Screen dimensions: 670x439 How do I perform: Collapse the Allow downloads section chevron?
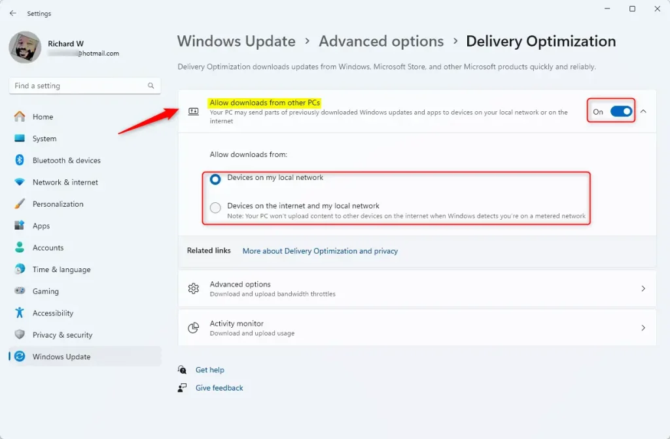click(643, 112)
